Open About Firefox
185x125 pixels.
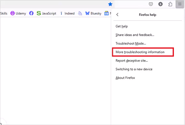point(147,78)
